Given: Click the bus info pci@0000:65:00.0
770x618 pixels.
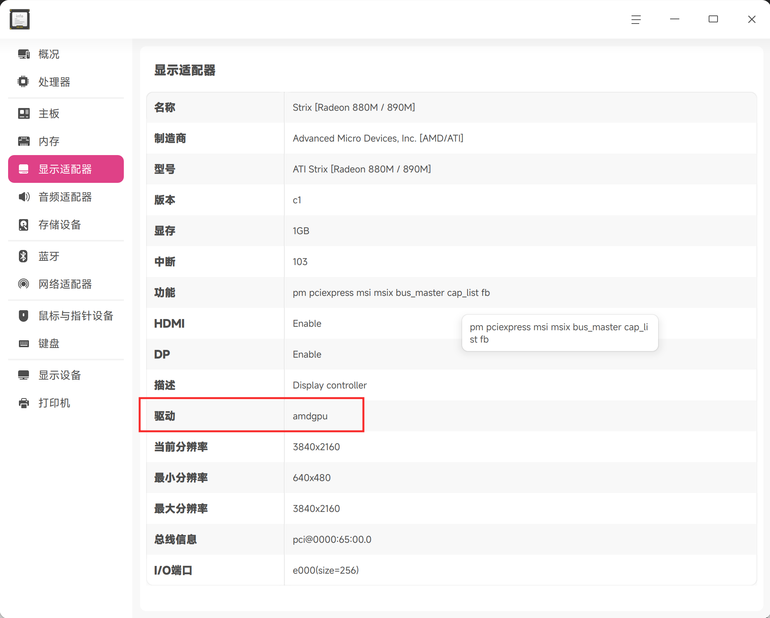Looking at the screenshot, I should 332,539.
